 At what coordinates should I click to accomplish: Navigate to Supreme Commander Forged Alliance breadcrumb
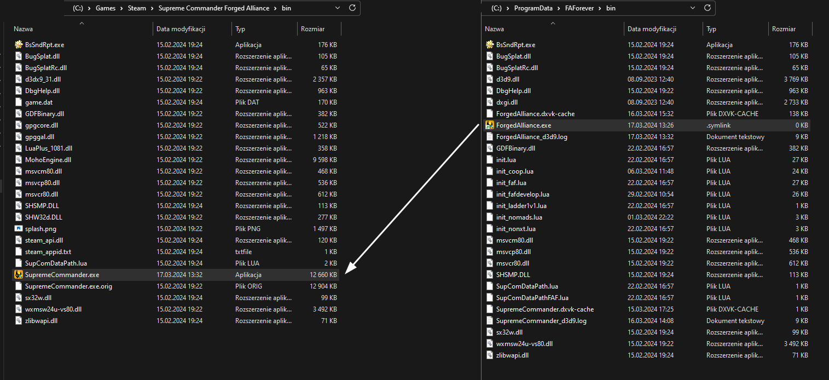click(x=215, y=9)
